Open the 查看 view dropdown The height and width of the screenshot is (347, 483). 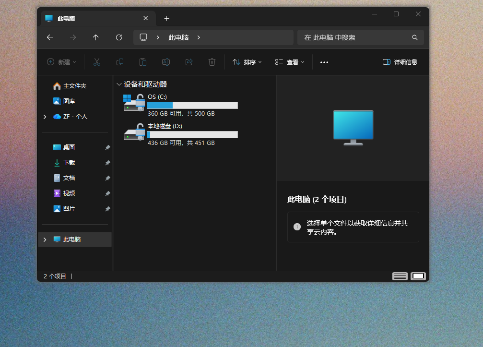click(x=289, y=62)
